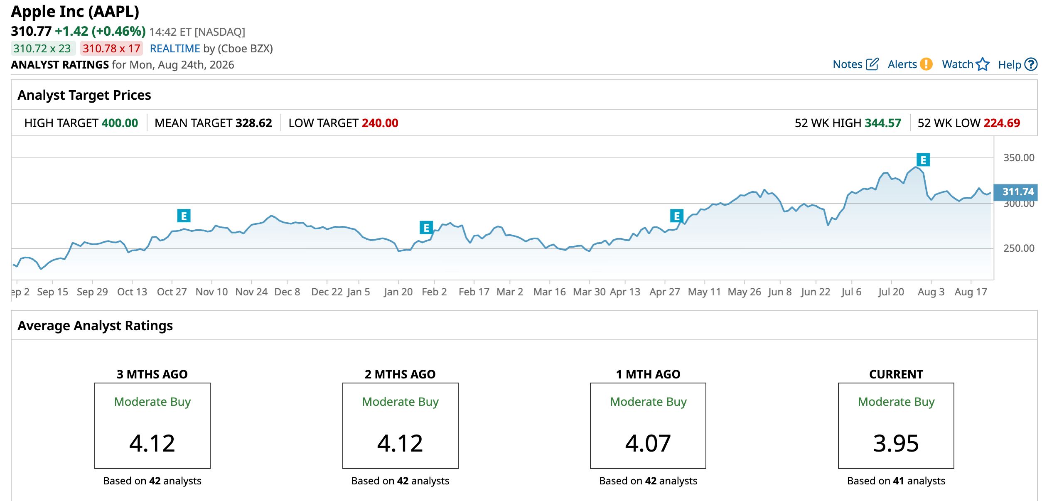Click the Help question mark icon
This screenshot has height=501, width=1042.
pyautogui.click(x=1031, y=64)
